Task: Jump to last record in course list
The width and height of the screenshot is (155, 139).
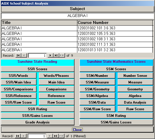Action: click(x=56, y=56)
